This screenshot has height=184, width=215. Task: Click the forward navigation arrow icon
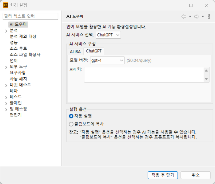(197, 16)
